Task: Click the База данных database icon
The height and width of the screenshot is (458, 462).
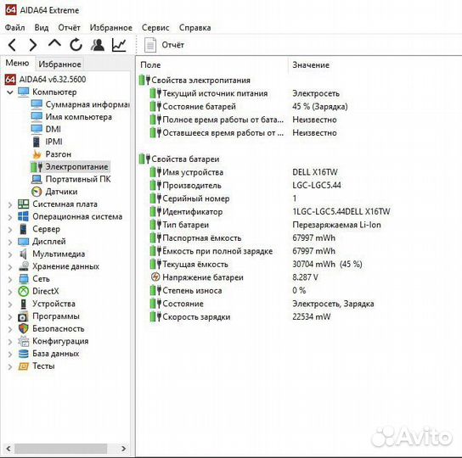Action: click(23, 354)
